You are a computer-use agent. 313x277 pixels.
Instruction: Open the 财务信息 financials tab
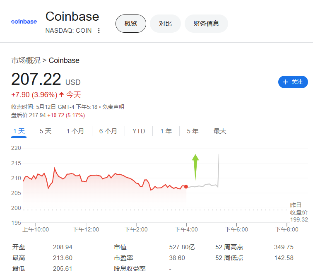pos(206,24)
